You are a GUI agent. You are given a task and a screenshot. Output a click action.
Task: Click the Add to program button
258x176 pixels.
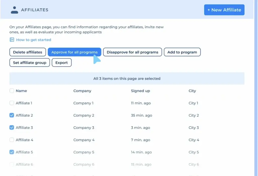point(182,52)
